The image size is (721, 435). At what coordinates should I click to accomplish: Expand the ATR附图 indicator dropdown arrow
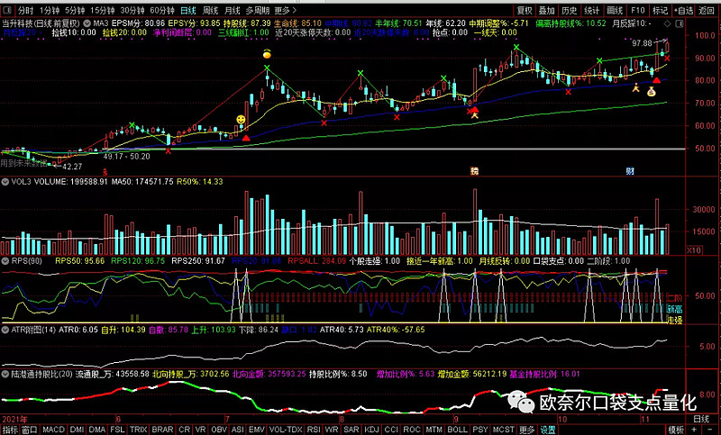coord(5,330)
